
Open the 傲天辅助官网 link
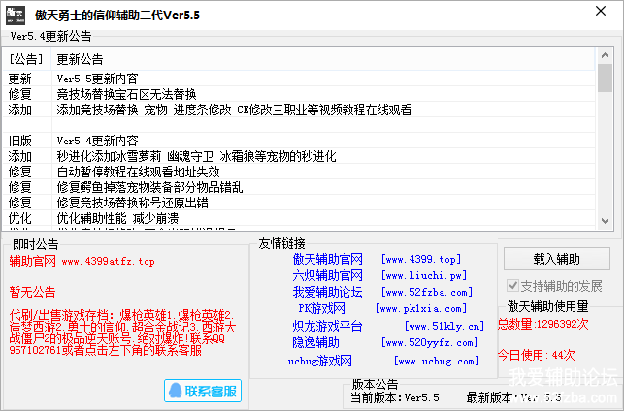(x=327, y=259)
